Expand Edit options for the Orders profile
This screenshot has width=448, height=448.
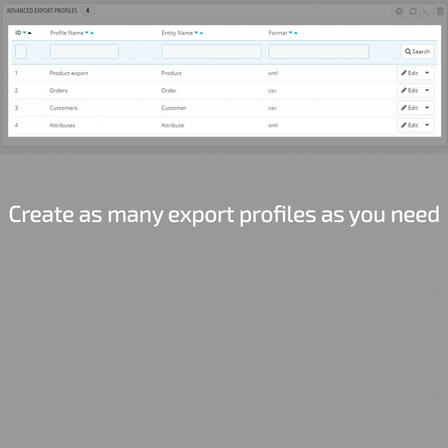[x=426, y=90]
